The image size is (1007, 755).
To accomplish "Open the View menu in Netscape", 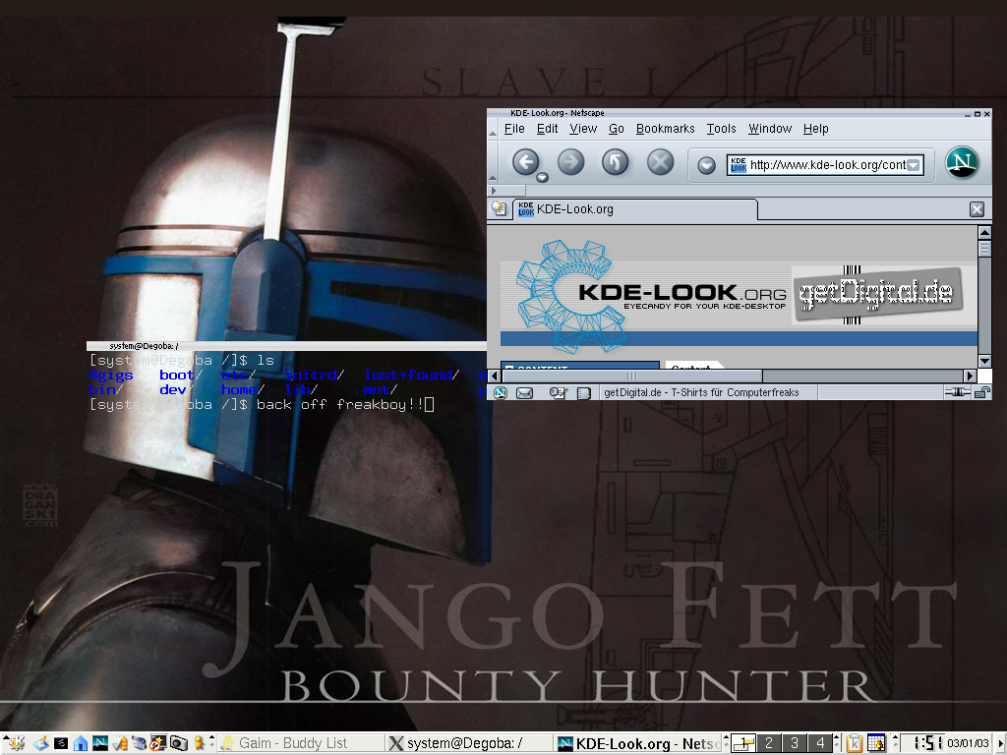I will tap(583, 129).
